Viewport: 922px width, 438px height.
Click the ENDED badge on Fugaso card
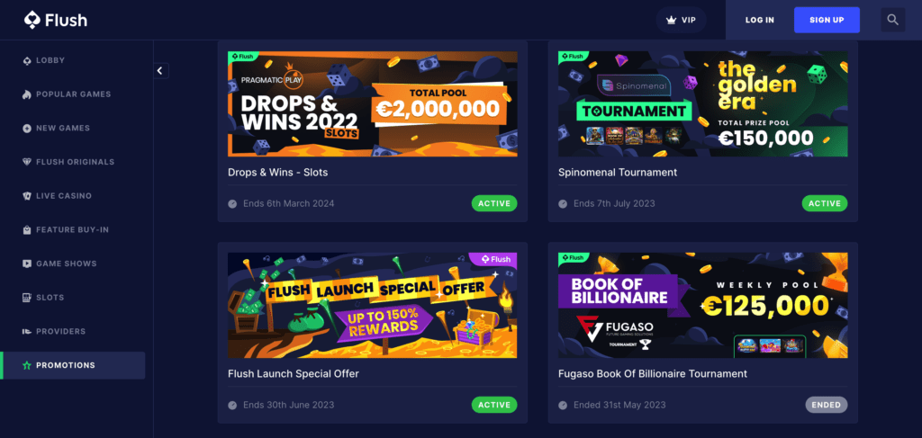coord(827,405)
